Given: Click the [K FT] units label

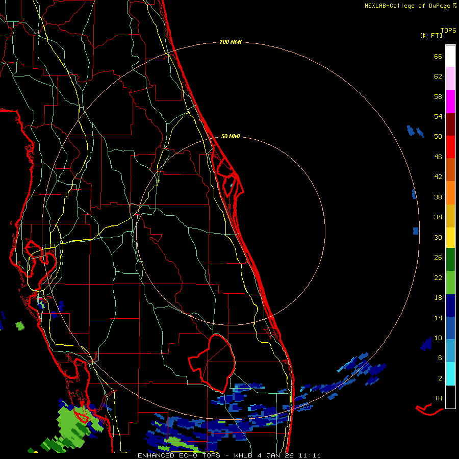Looking at the screenshot, I should click(431, 36).
